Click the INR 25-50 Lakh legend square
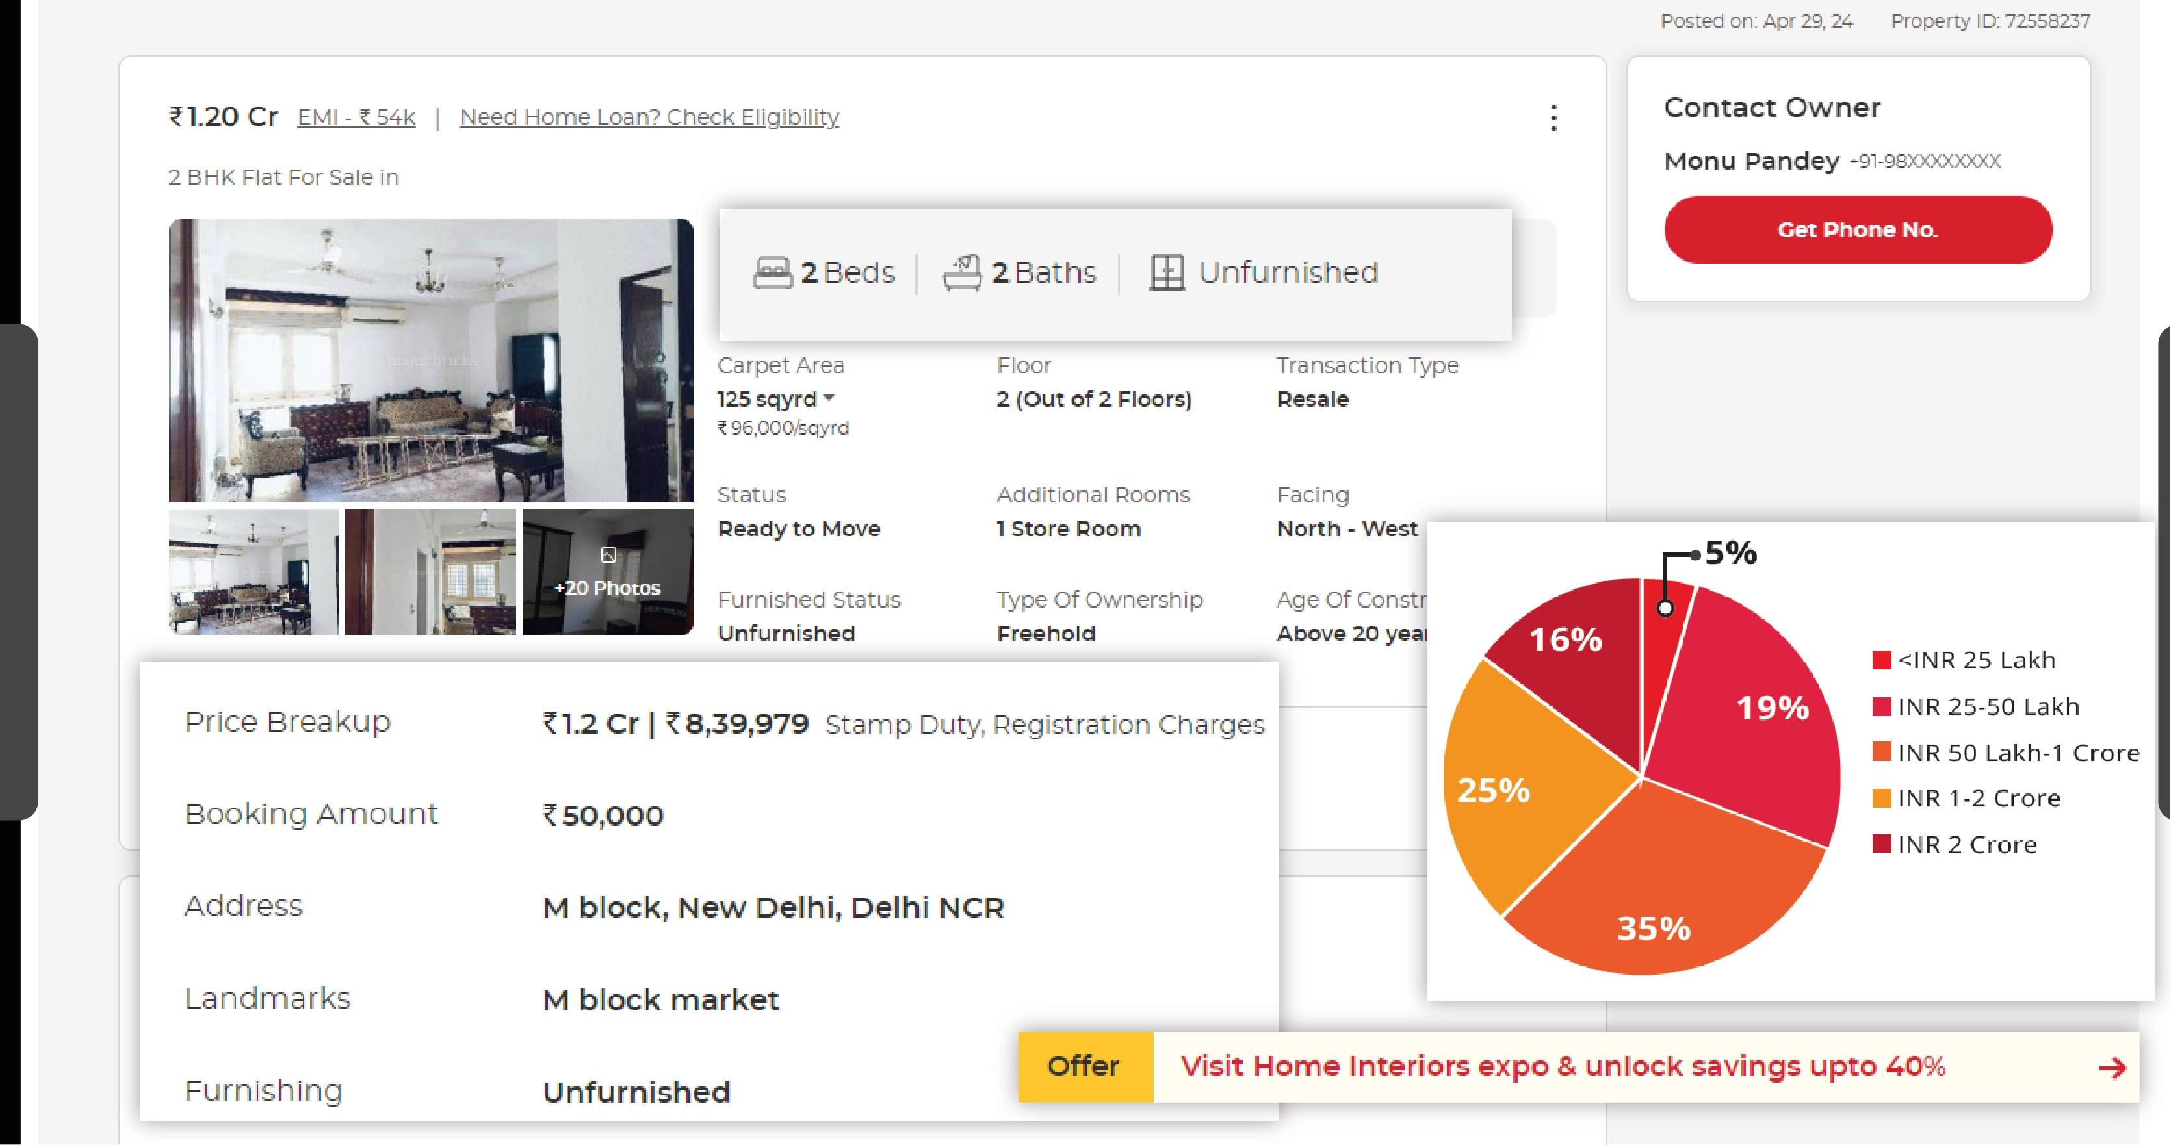2171x1145 pixels. click(1882, 706)
